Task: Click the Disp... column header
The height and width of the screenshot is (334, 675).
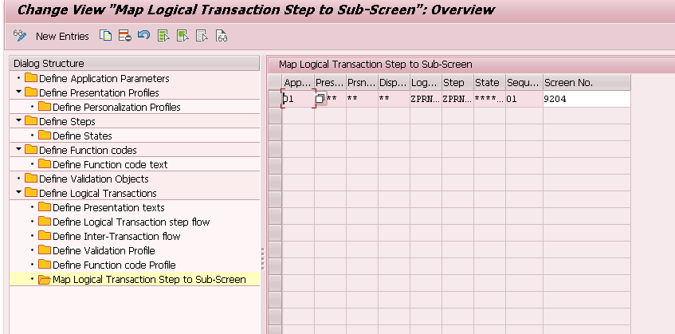Action: (394, 82)
